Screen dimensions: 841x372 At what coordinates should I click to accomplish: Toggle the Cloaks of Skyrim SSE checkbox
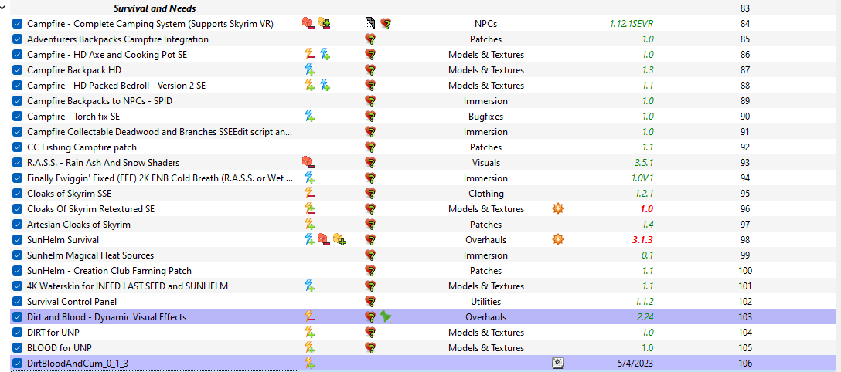pyautogui.click(x=17, y=194)
